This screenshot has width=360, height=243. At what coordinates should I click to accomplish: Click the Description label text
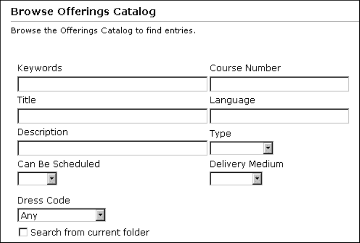pos(43,132)
